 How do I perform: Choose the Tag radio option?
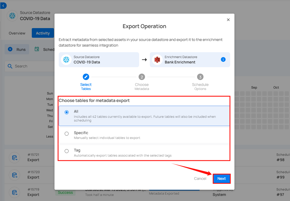[67, 151]
